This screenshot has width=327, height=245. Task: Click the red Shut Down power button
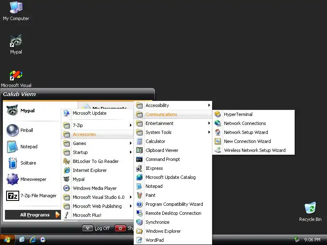(120, 228)
